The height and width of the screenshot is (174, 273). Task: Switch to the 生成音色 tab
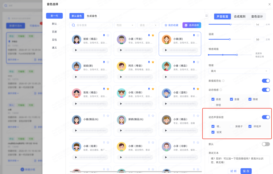[x=92, y=16]
